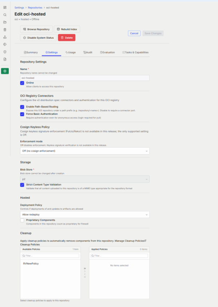The height and width of the screenshot is (307, 218).
Task: Toggle the Online checkbox
Action: tap(22, 83)
